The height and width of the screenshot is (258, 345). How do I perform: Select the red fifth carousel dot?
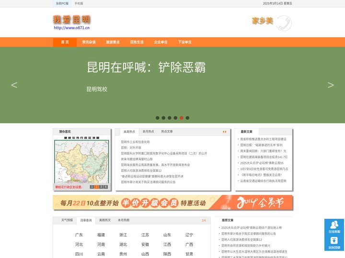[182, 118]
